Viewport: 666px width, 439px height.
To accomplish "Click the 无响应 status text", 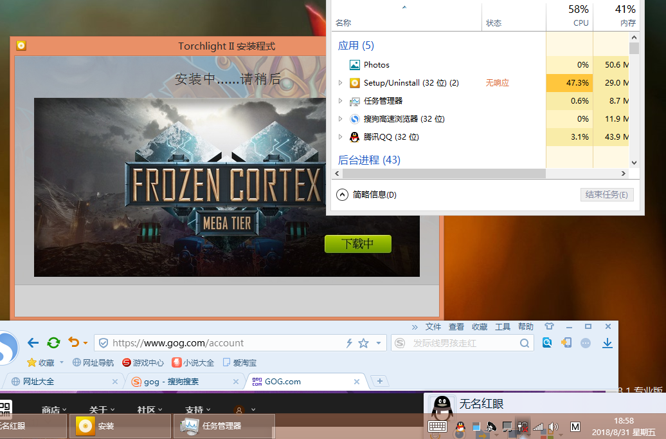I will pyautogui.click(x=498, y=83).
